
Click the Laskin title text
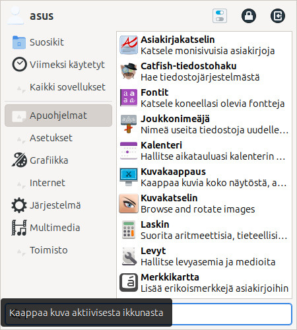155,224
